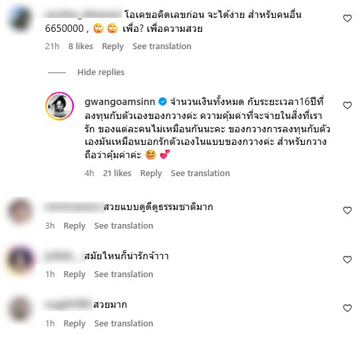See translation of gwangoamsinn's reply
361x339 pixels.
(x=200, y=173)
